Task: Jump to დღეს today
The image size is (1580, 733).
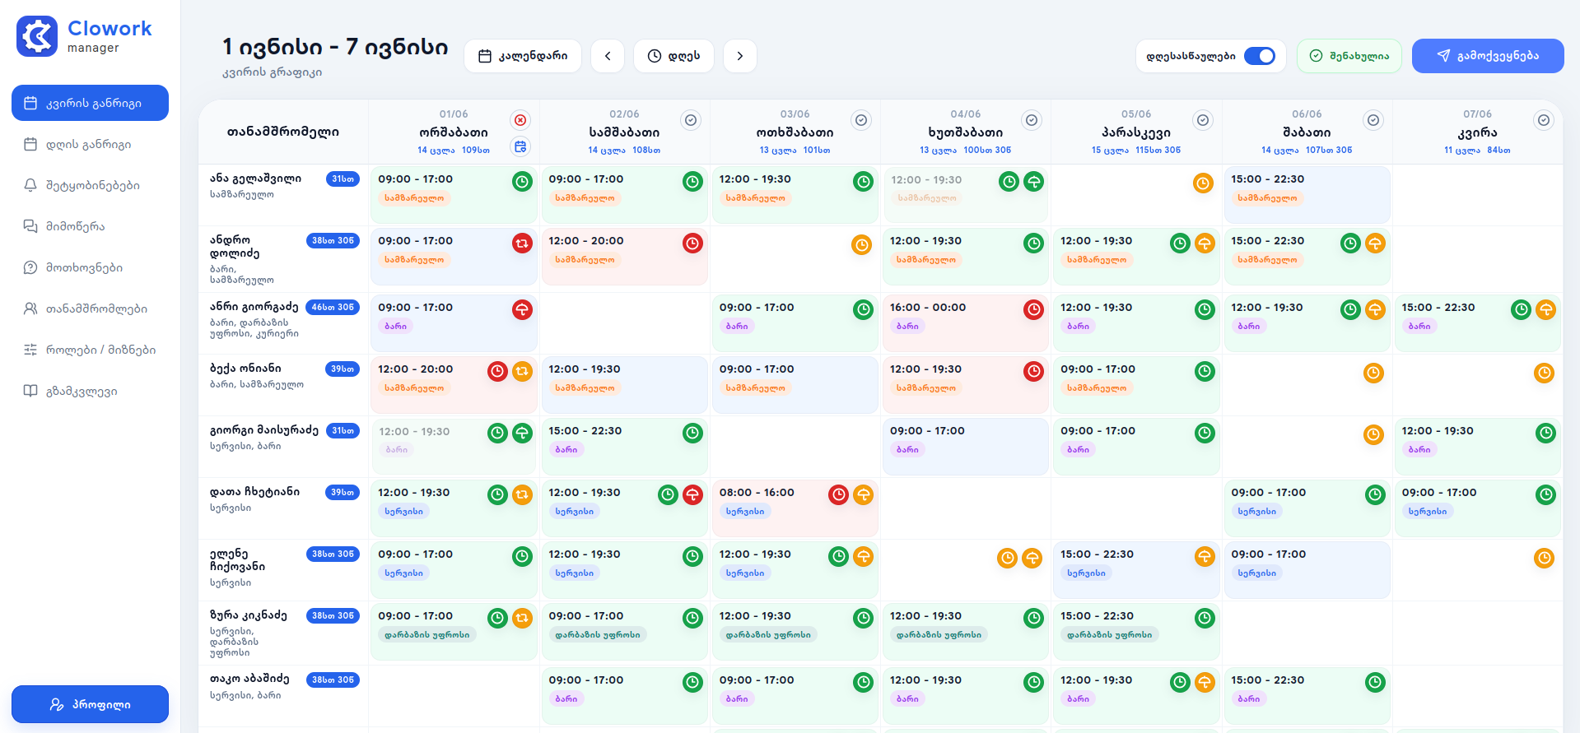Action: point(673,56)
